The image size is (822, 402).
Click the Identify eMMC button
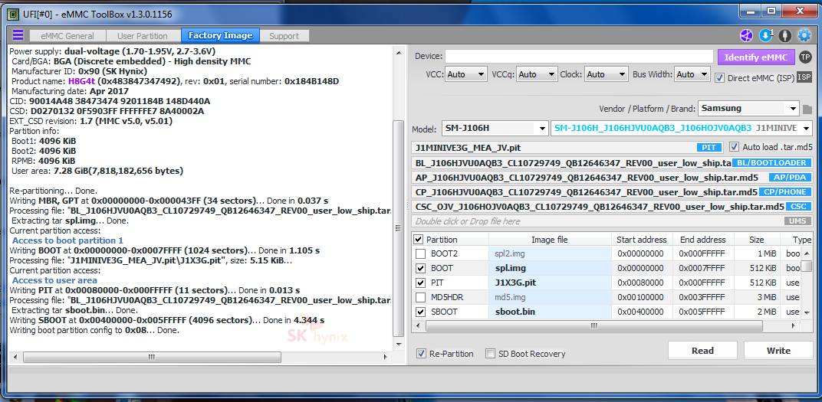pos(756,57)
